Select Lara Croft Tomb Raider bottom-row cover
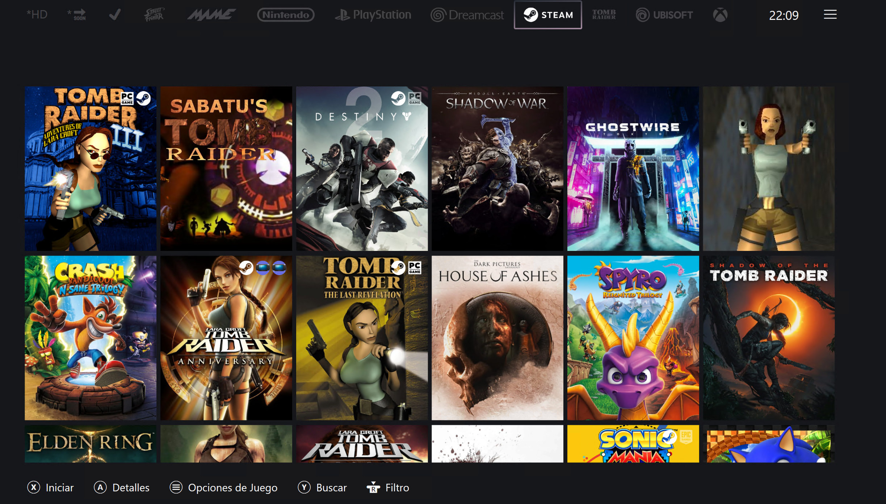 pyautogui.click(x=362, y=444)
